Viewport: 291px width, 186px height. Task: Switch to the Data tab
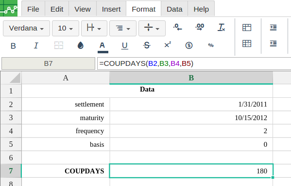[x=174, y=9]
